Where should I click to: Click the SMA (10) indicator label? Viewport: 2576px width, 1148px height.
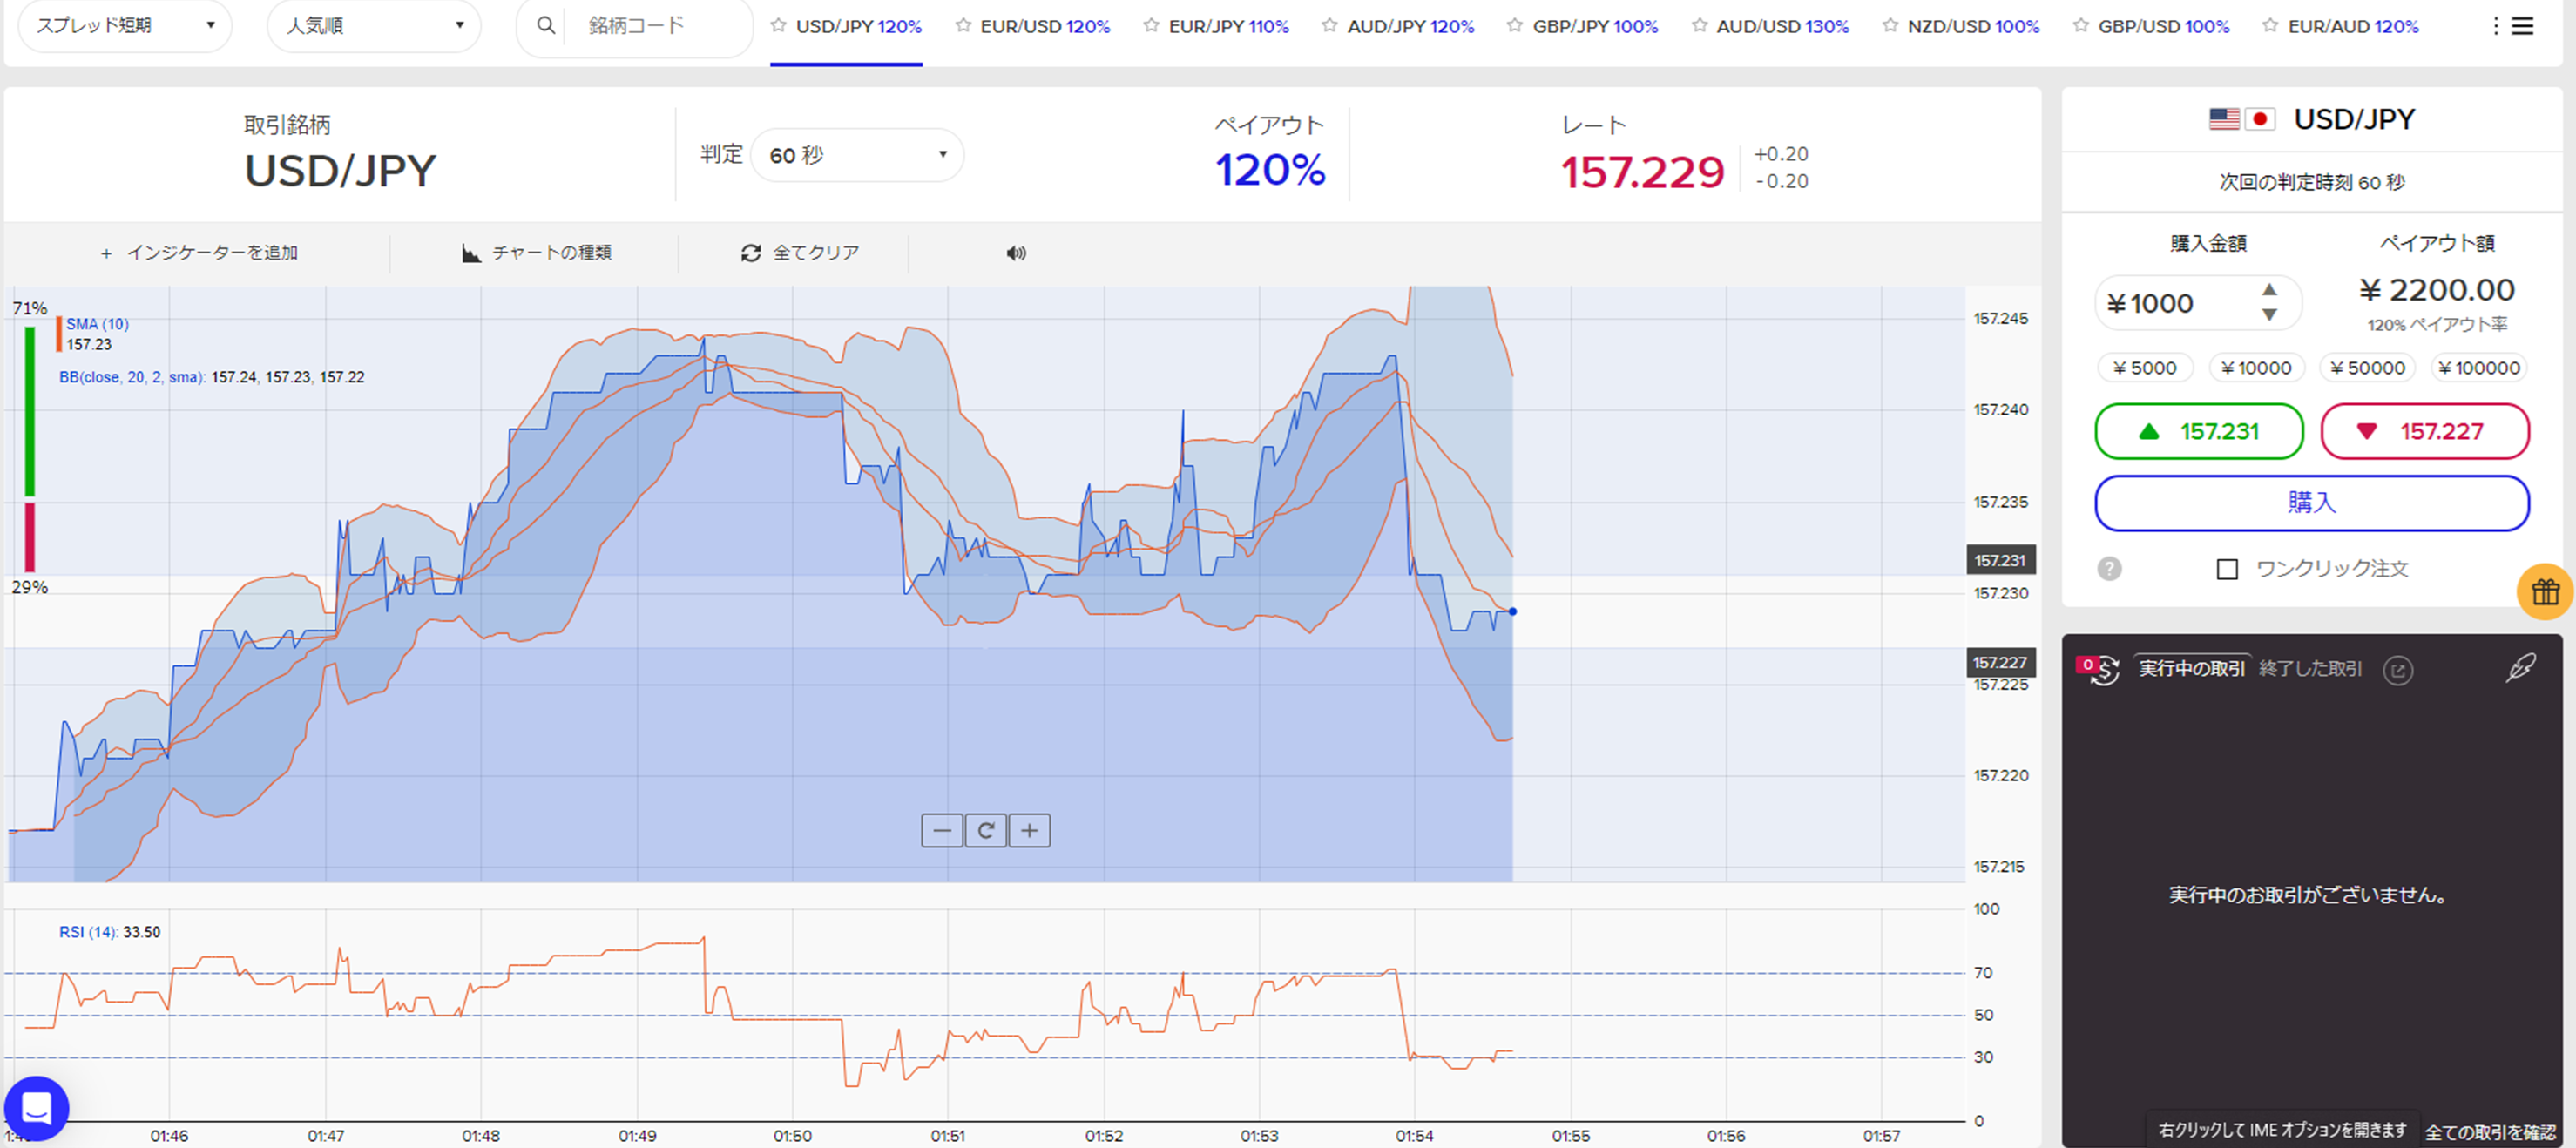[97, 324]
